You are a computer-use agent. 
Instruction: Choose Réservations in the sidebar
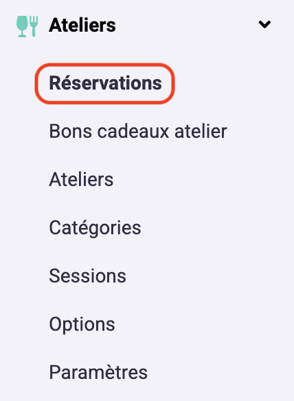pos(105,83)
